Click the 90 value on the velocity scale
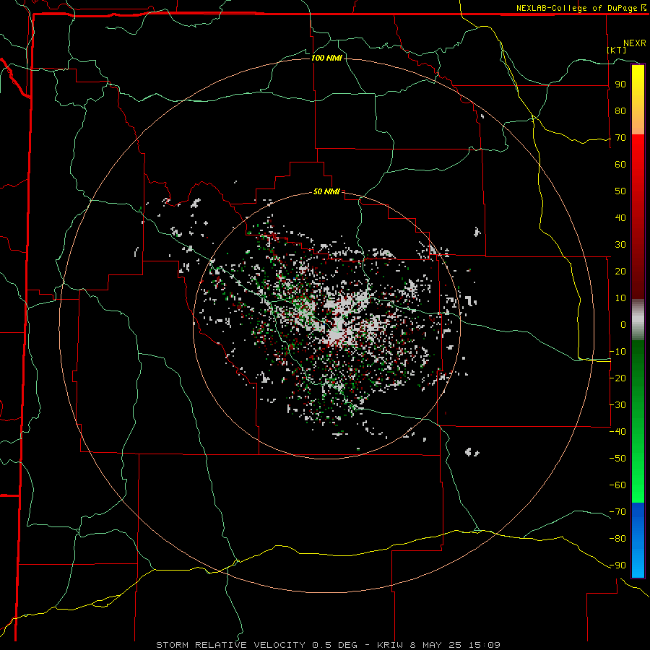 tap(620, 84)
